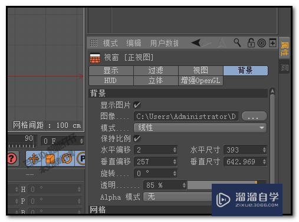Viewport: 299px width, 222px height.
Task: Click the current frame 0 F field
Action: (60, 141)
